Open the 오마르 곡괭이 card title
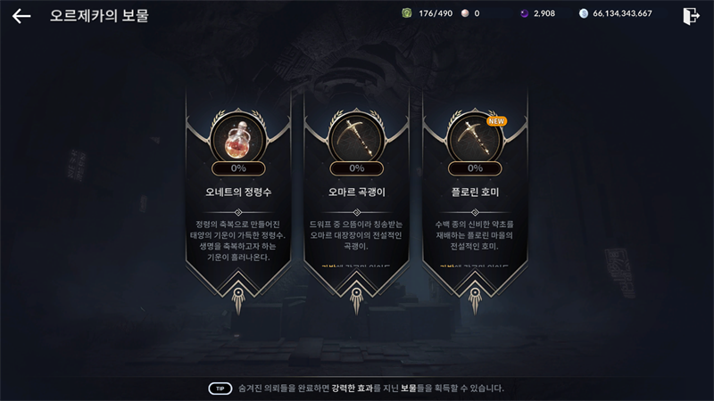The image size is (714, 401). [x=356, y=192]
